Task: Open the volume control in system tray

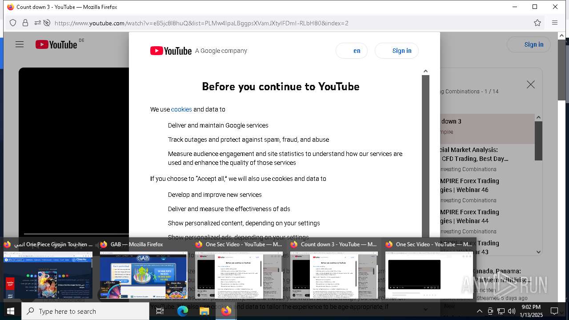Action: pyautogui.click(x=512, y=311)
